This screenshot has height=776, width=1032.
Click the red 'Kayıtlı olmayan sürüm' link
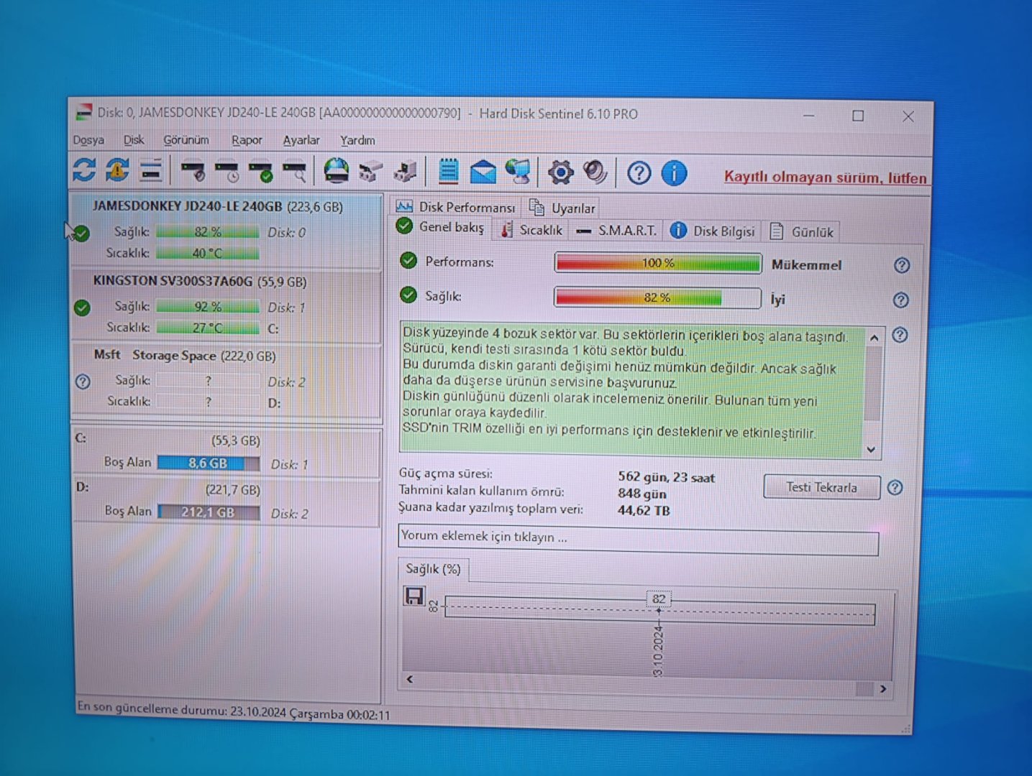point(825,177)
